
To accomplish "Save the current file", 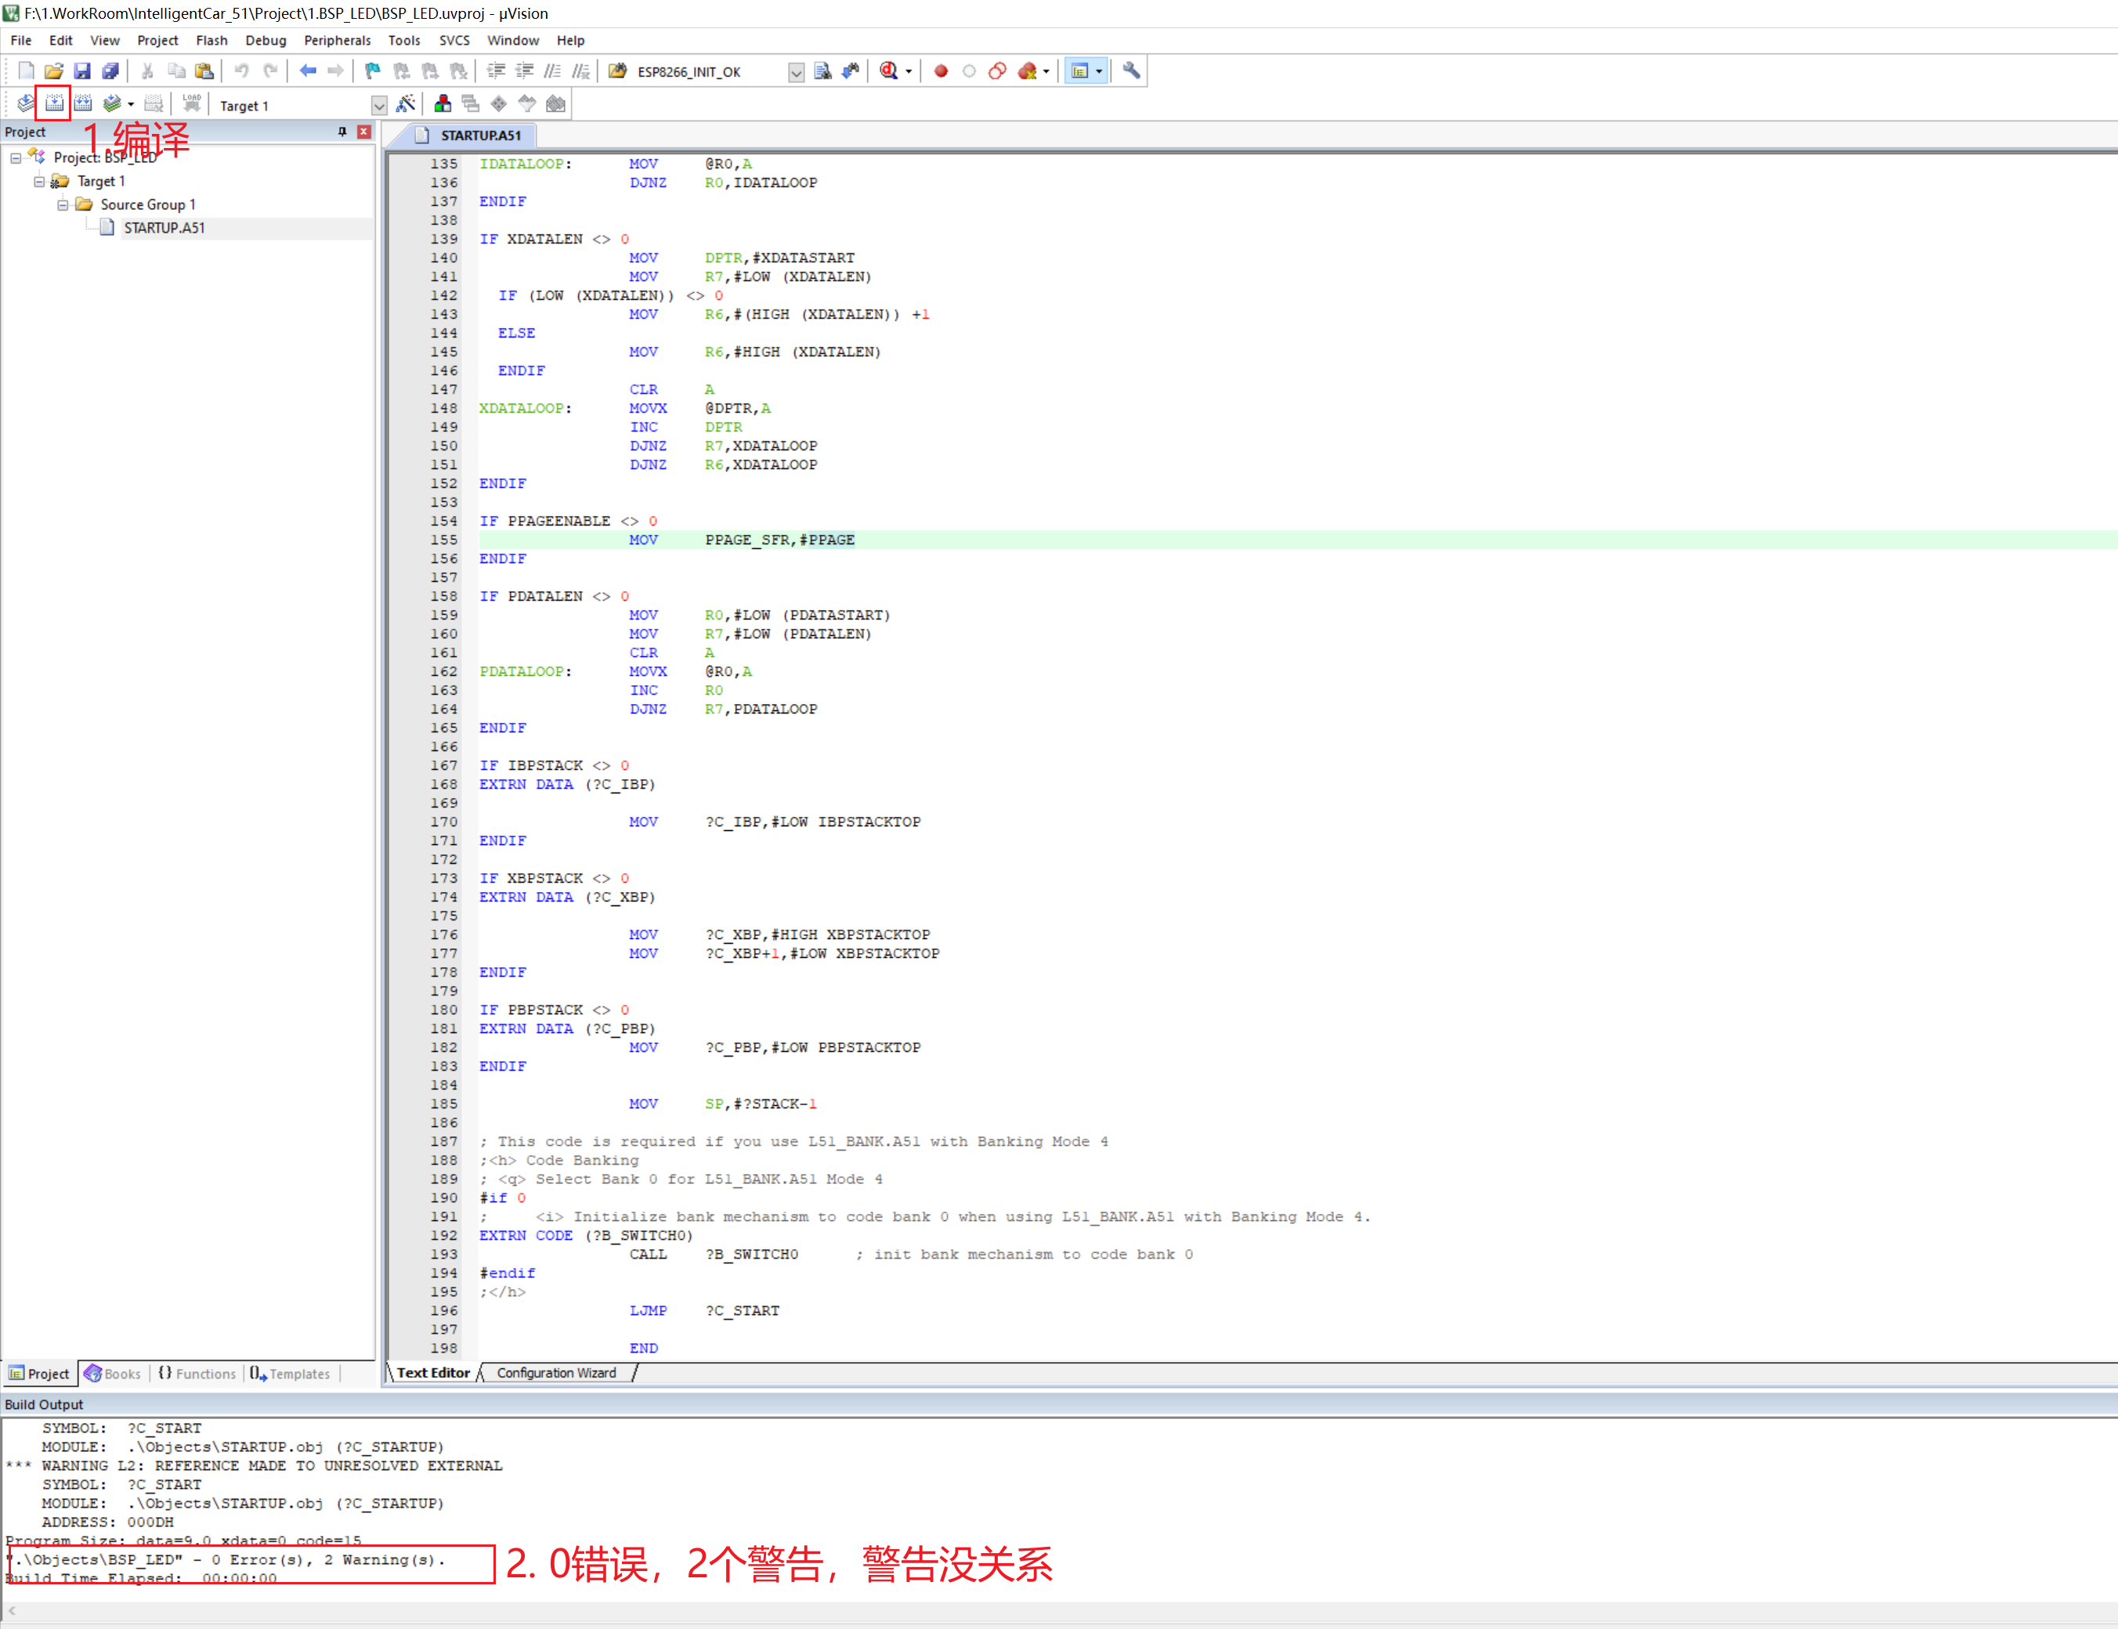I will point(82,70).
